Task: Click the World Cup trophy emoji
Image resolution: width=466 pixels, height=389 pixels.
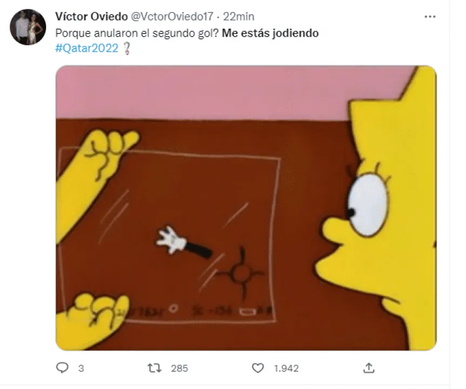Action: click(x=127, y=49)
